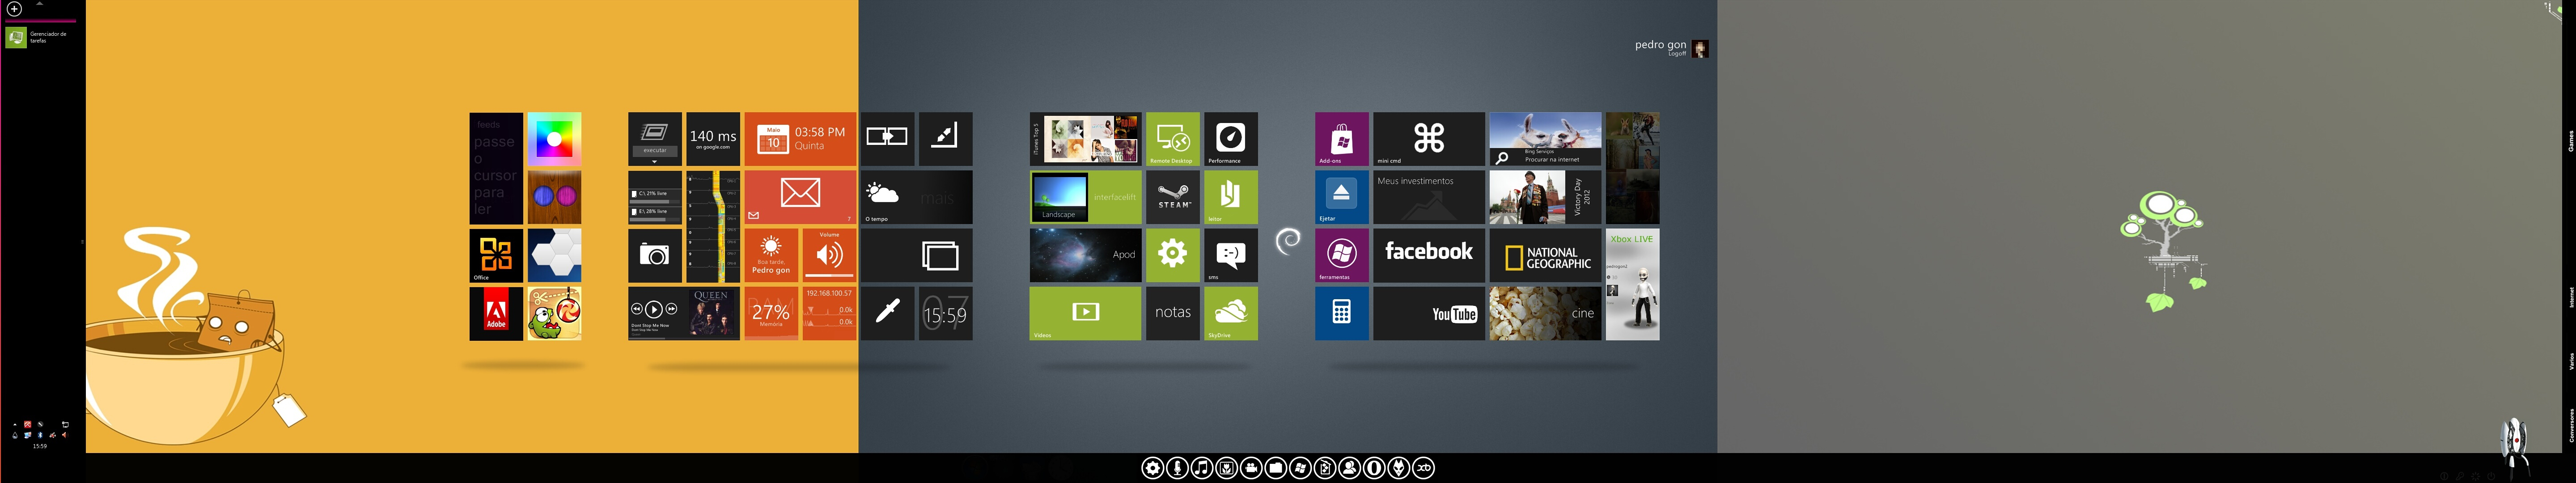Click the 140 ms ping tile
The image size is (2576, 483).
tap(713, 139)
